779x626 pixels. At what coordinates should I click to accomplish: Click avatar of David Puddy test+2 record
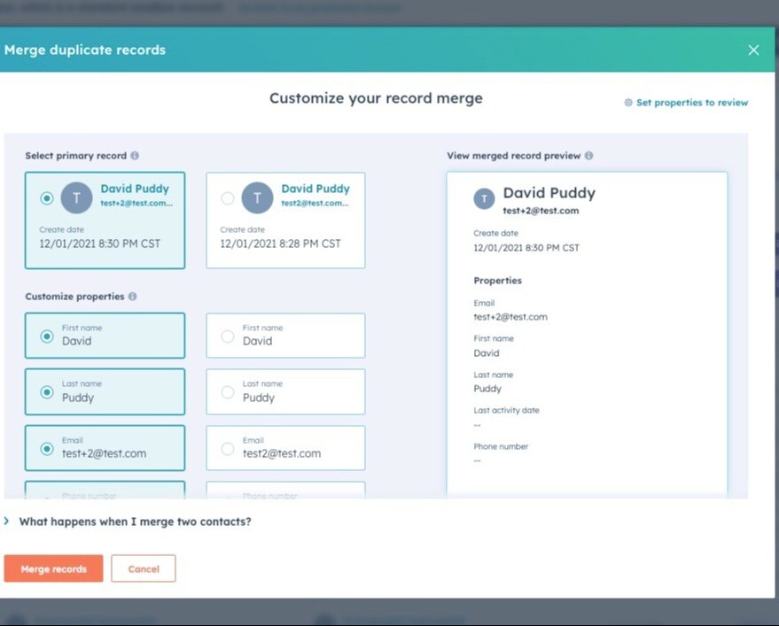[x=76, y=197]
